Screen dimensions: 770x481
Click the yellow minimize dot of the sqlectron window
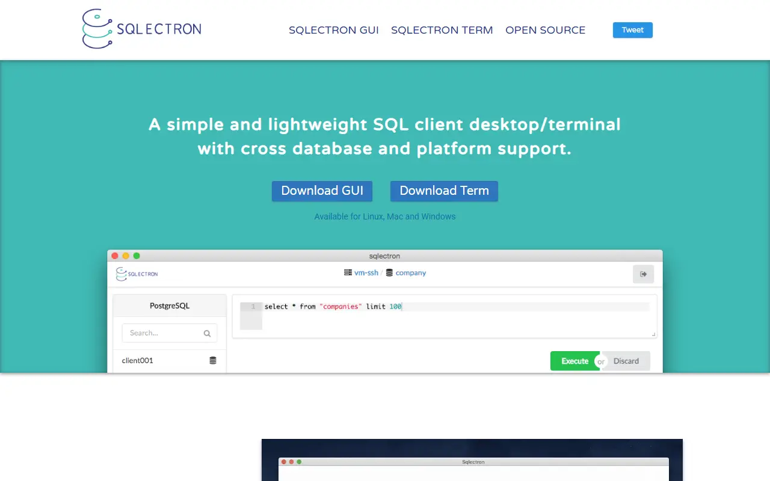126,256
